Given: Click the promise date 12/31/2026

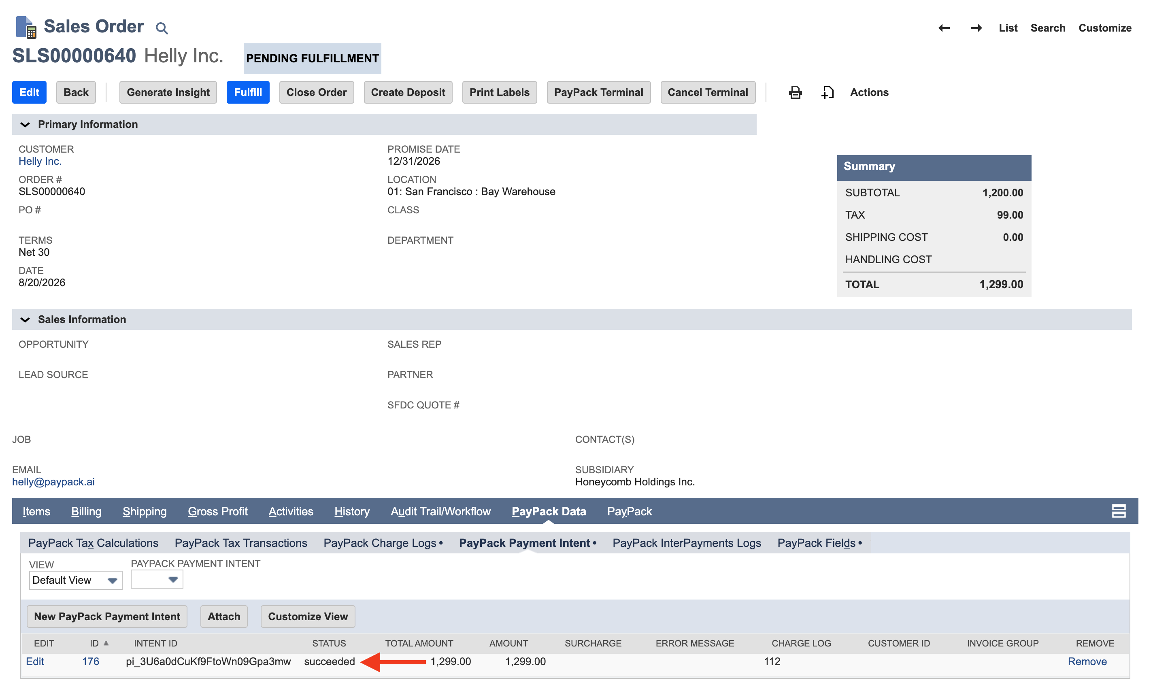Looking at the screenshot, I should 414,161.
